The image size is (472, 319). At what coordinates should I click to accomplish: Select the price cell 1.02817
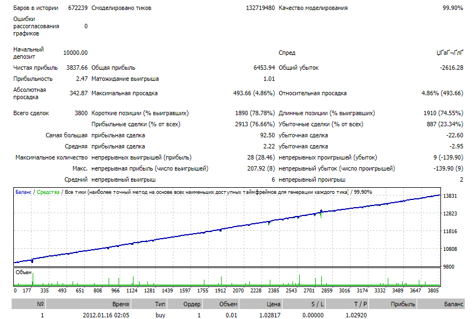(x=270, y=315)
